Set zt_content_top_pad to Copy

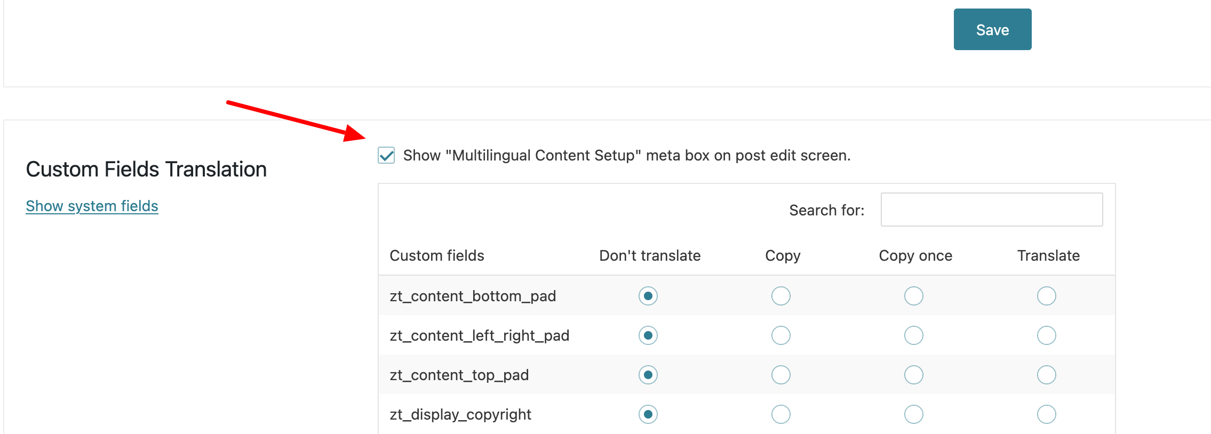click(780, 375)
